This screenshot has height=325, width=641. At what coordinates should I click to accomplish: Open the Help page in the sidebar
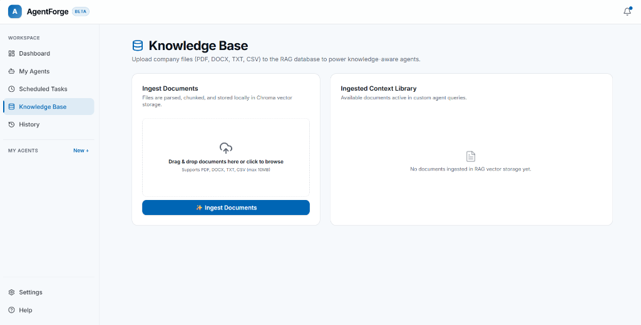[x=49, y=310]
